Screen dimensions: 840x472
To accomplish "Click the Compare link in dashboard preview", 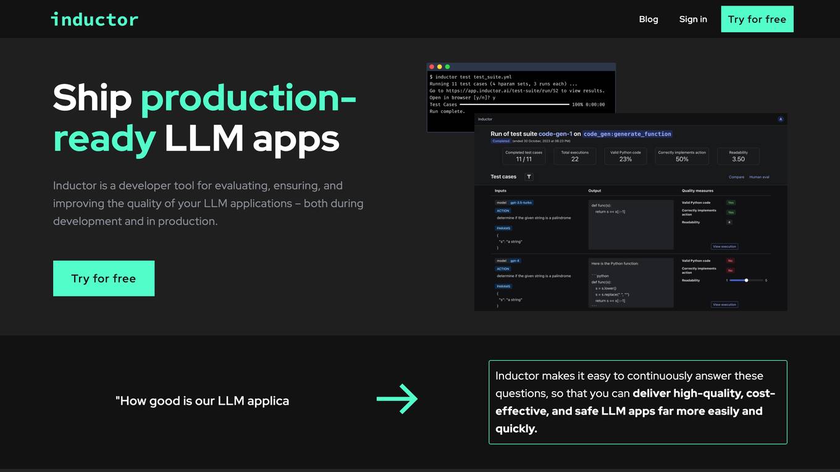I will pyautogui.click(x=736, y=177).
